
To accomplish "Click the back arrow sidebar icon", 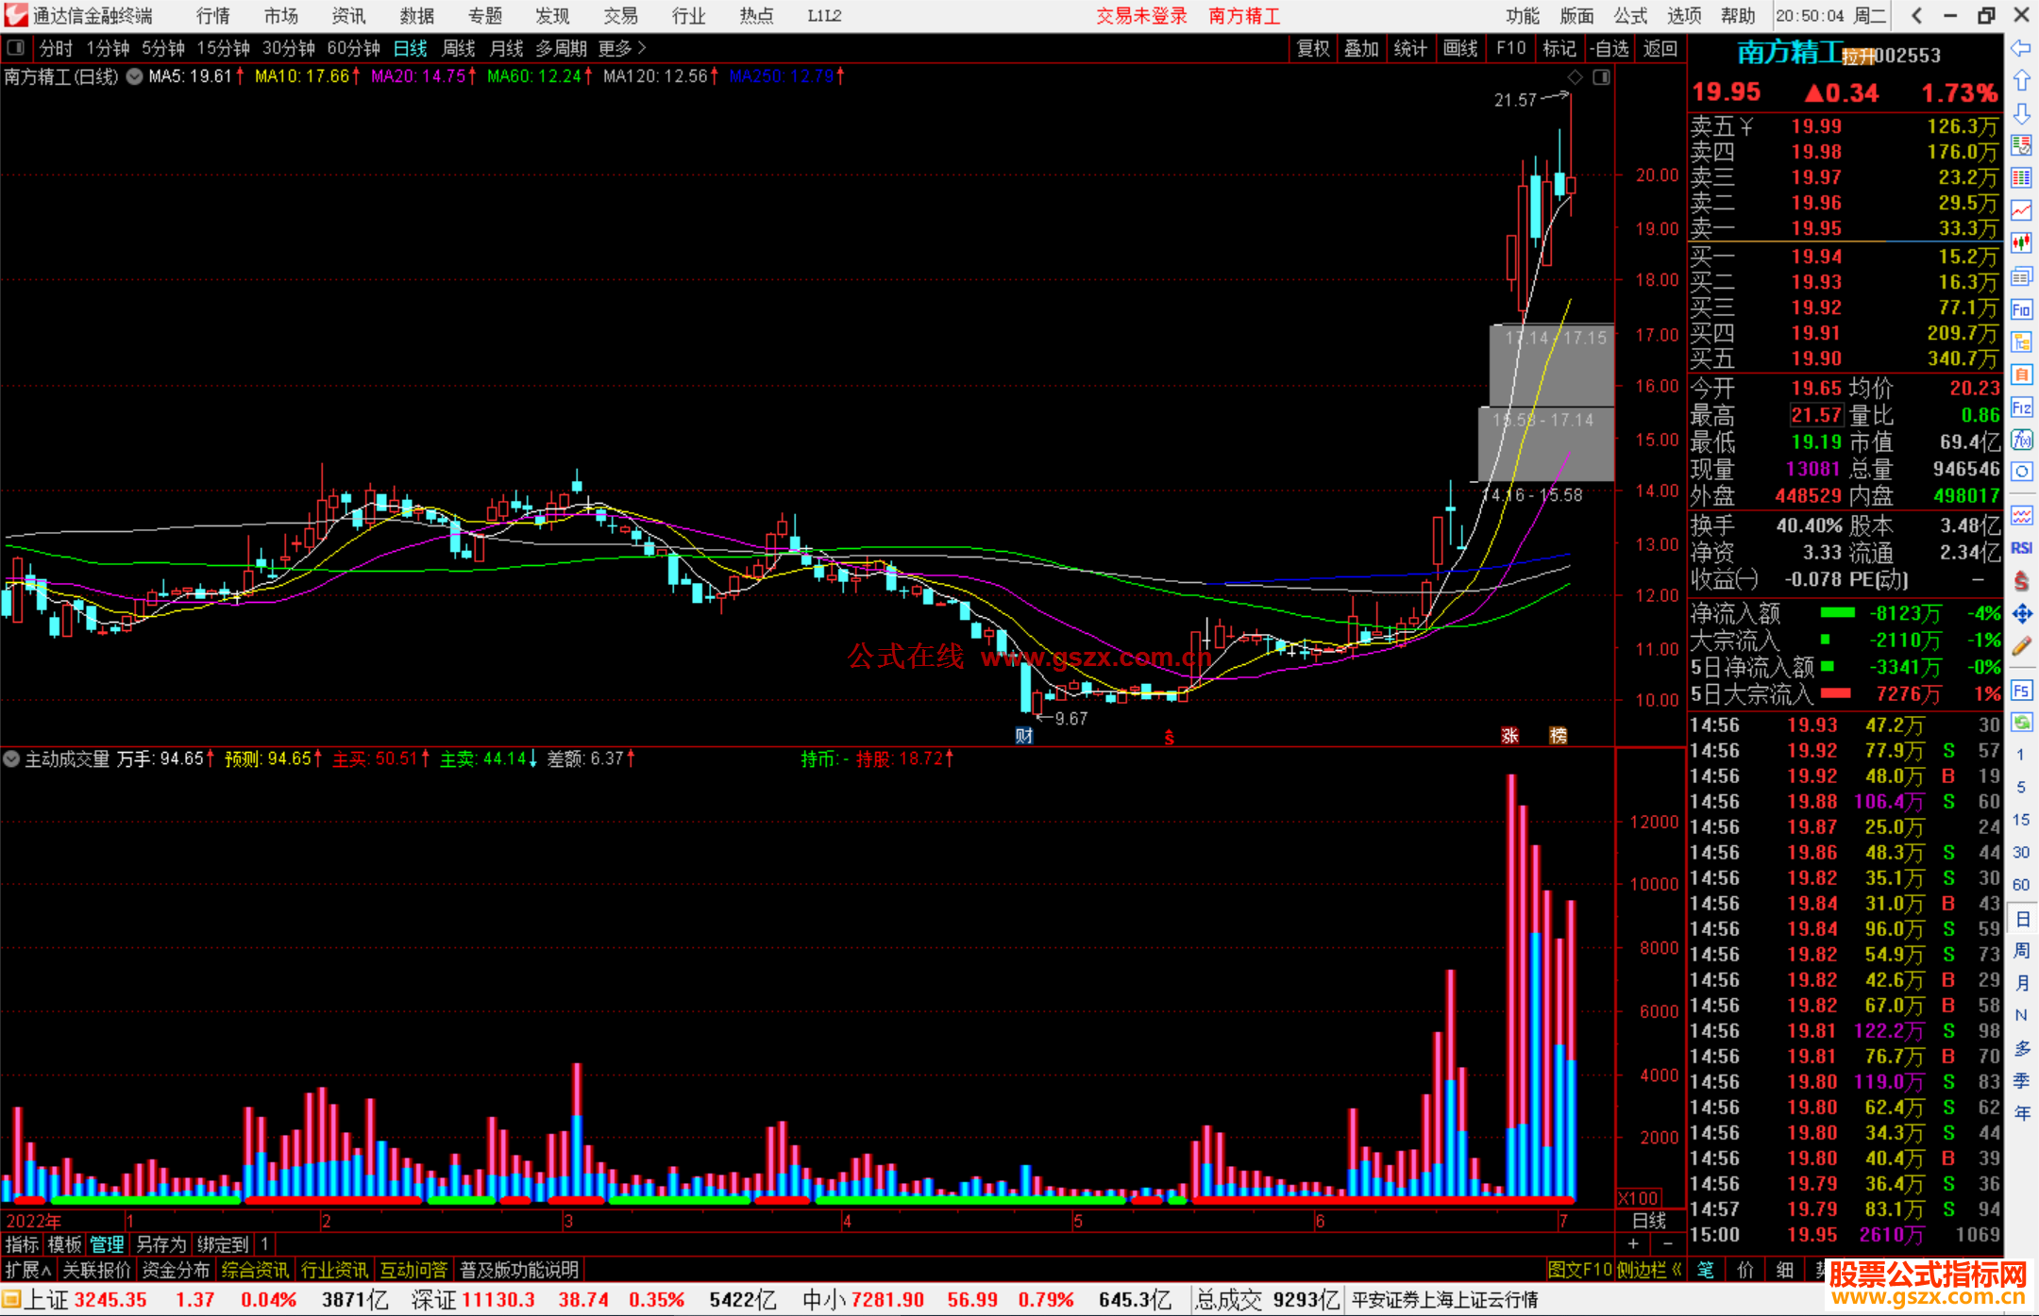I will click(x=2020, y=48).
